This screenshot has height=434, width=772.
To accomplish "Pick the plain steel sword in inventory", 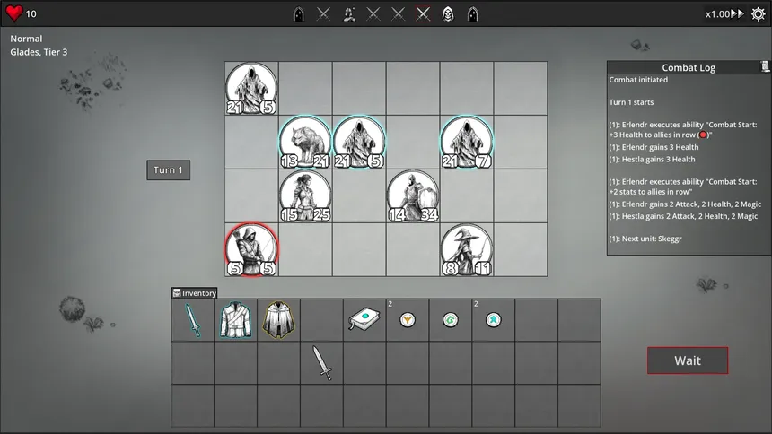I will click(322, 363).
